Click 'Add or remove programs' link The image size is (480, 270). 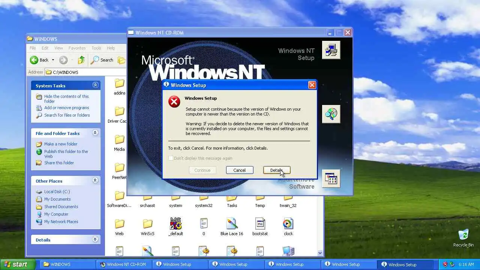tap(67, 108)
